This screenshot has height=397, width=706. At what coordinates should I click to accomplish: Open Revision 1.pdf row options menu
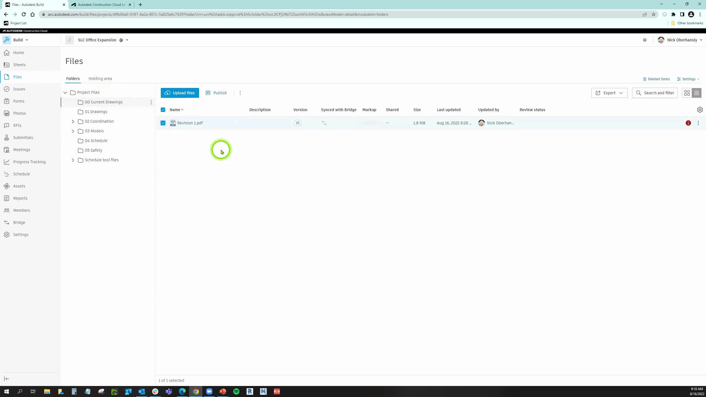tap(698, 123)
